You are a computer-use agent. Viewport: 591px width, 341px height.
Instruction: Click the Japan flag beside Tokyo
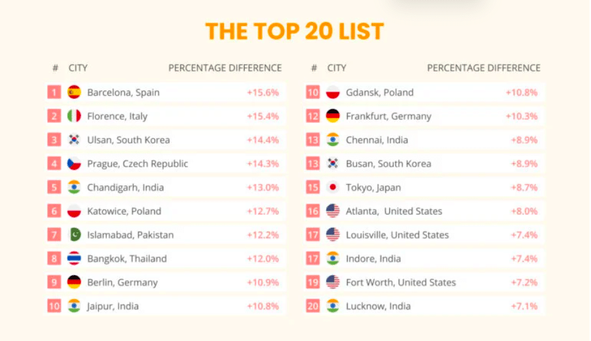(333, 187)
